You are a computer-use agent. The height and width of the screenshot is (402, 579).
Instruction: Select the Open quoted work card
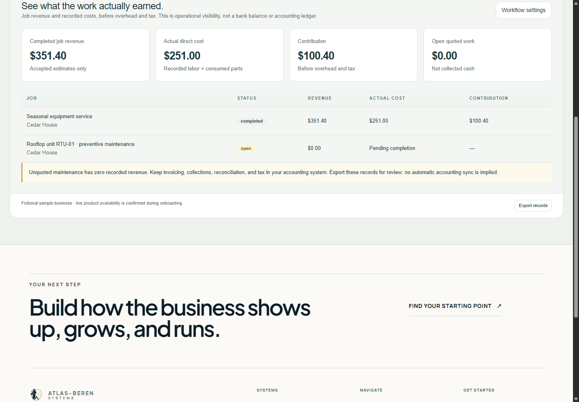tap(487, 55)
